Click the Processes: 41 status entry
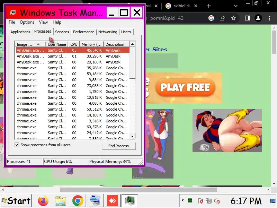The width and height of the screenshot is (277, 208). 24,162
